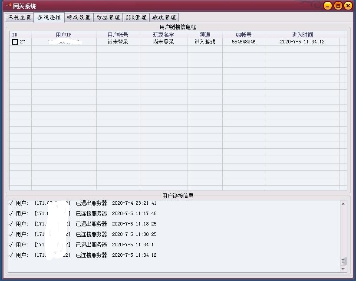Click the 玩家名字 column header
The height and width of the screenshot is (281, 356).
click(x=164, y=35)
